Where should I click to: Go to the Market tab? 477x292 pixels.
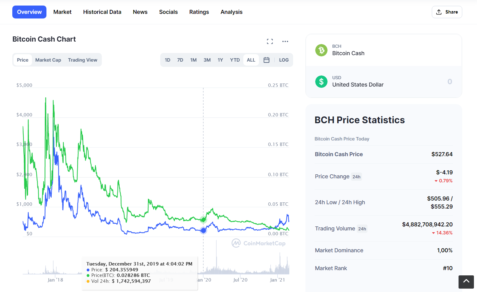[62, 12]
